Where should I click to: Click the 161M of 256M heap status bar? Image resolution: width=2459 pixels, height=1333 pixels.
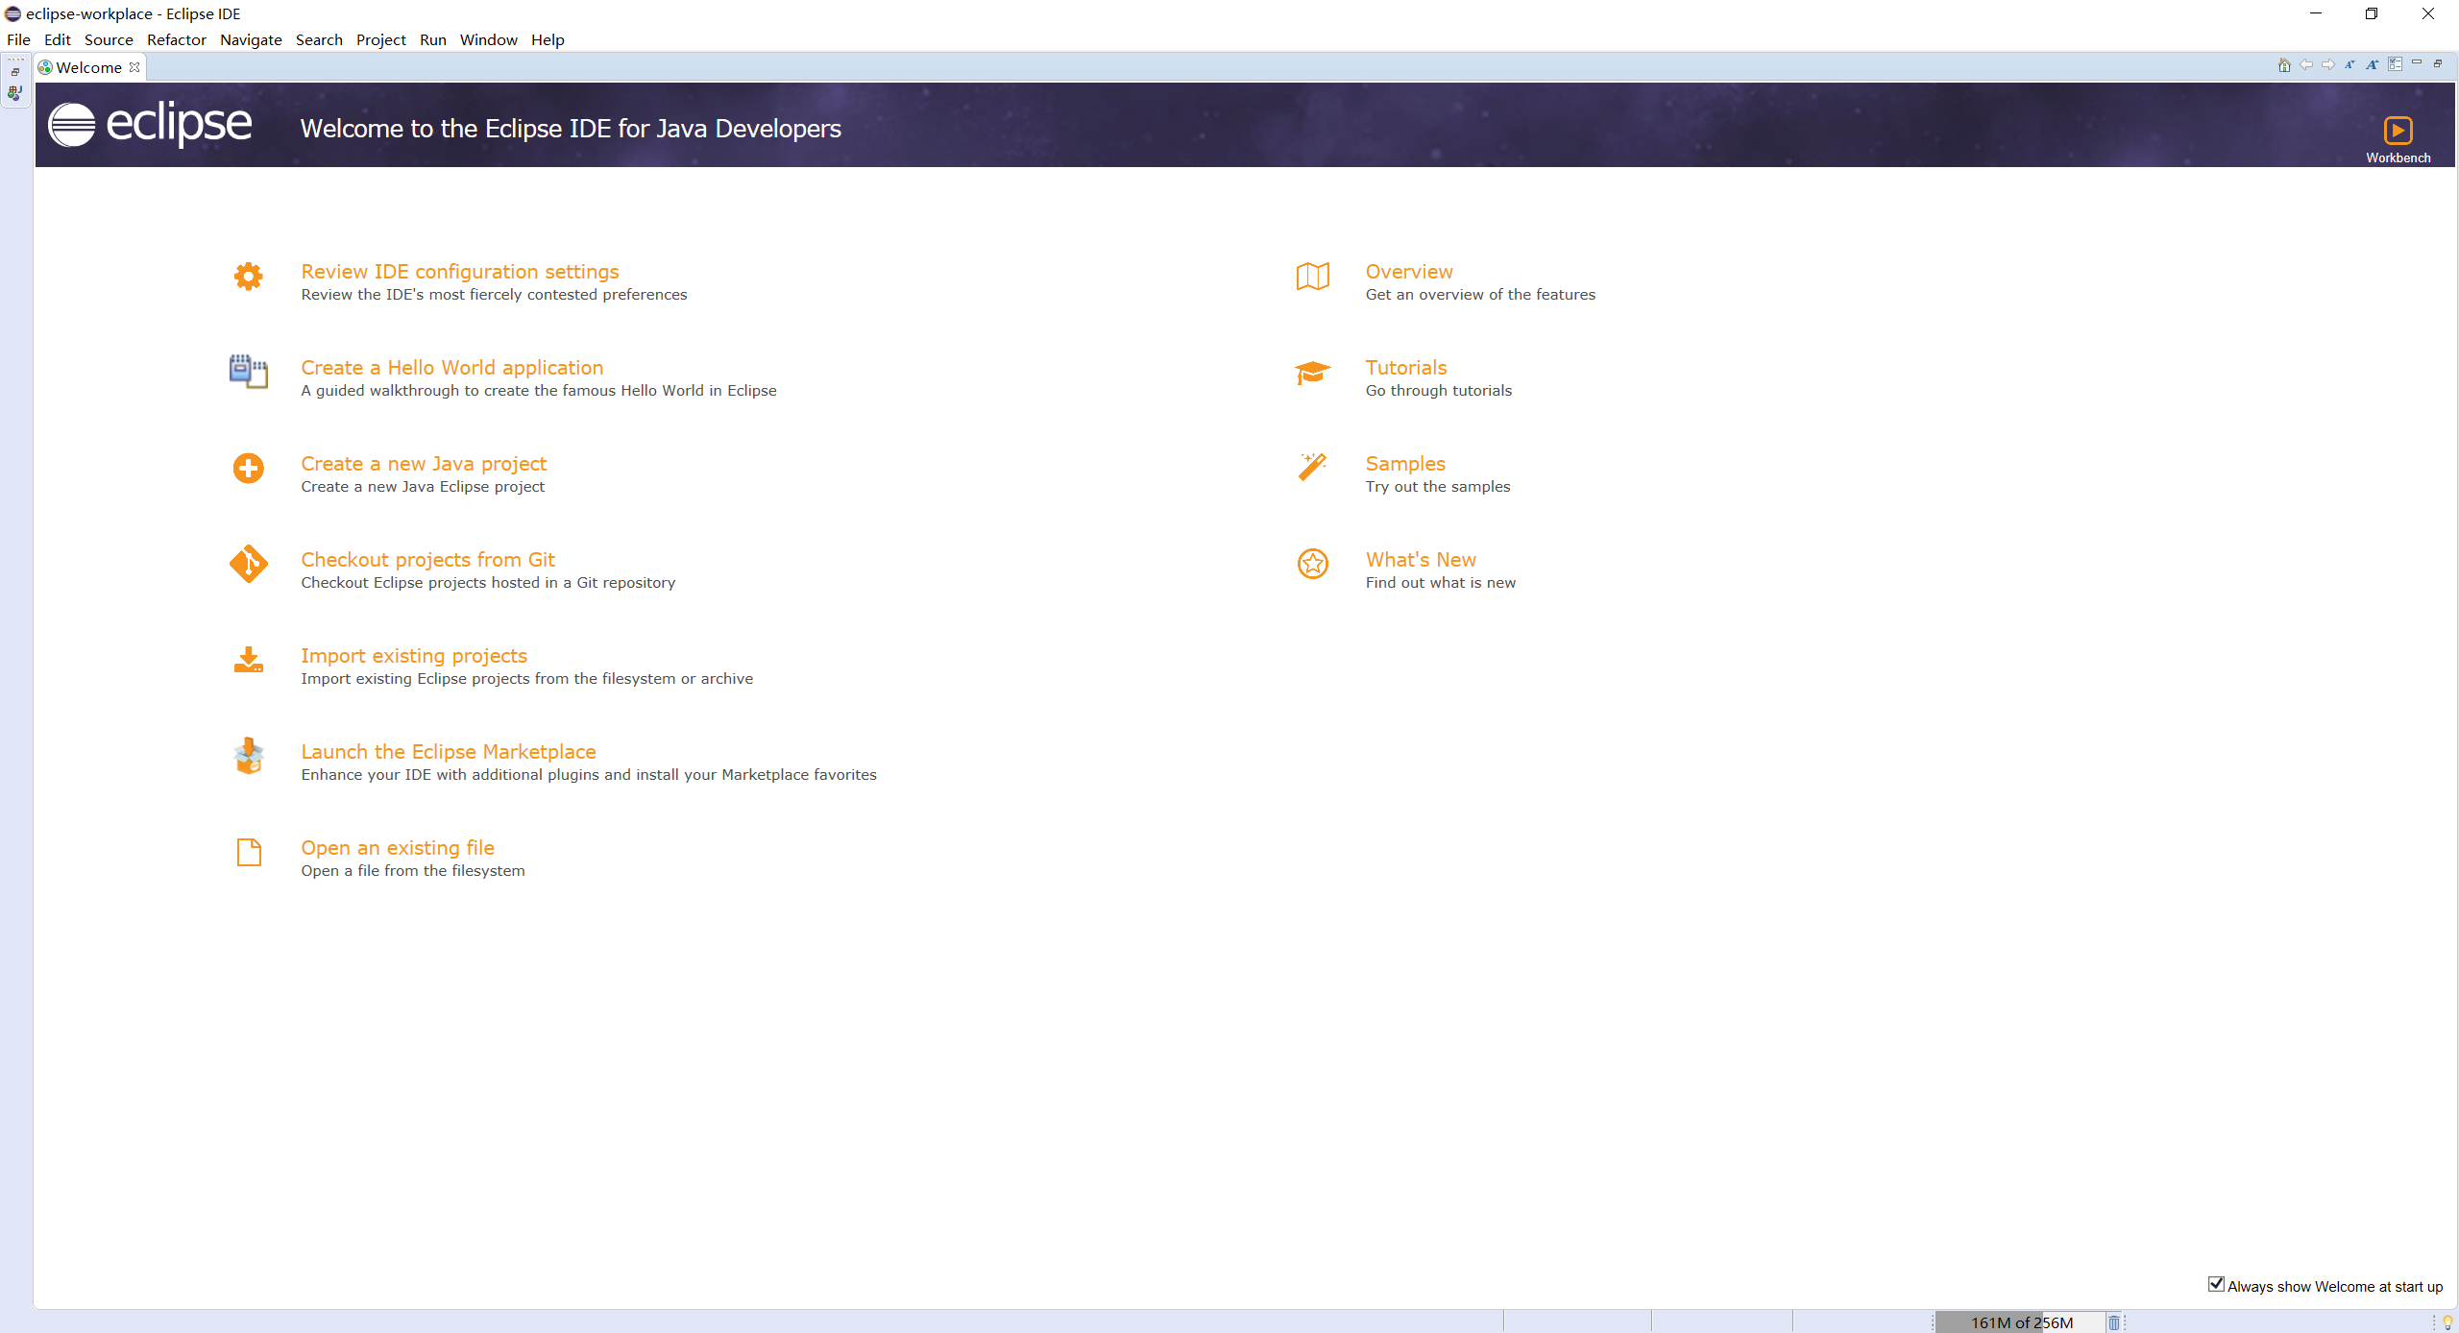tap(2020, 1322)
